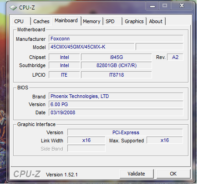Viewport: 198px width, 185px height.
Task: Click the Motherboard group heading
Action: point(31,29)
